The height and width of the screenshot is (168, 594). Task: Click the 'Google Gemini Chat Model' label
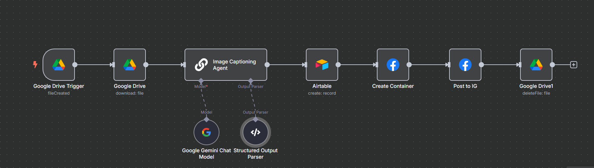click(x=206, y=154)
